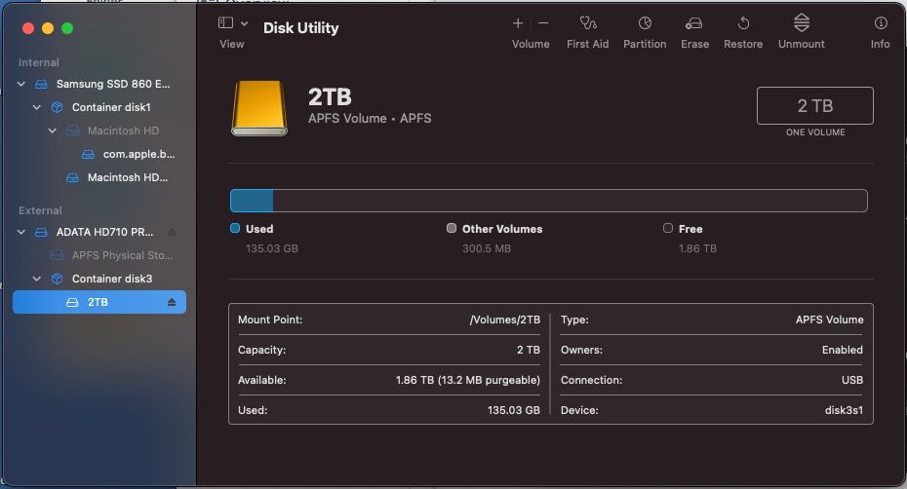The width and height of the screenshot is (907, 489).
Task: Click the yellow external drive image
Action: pyautogui.click(x=259, y=108)
